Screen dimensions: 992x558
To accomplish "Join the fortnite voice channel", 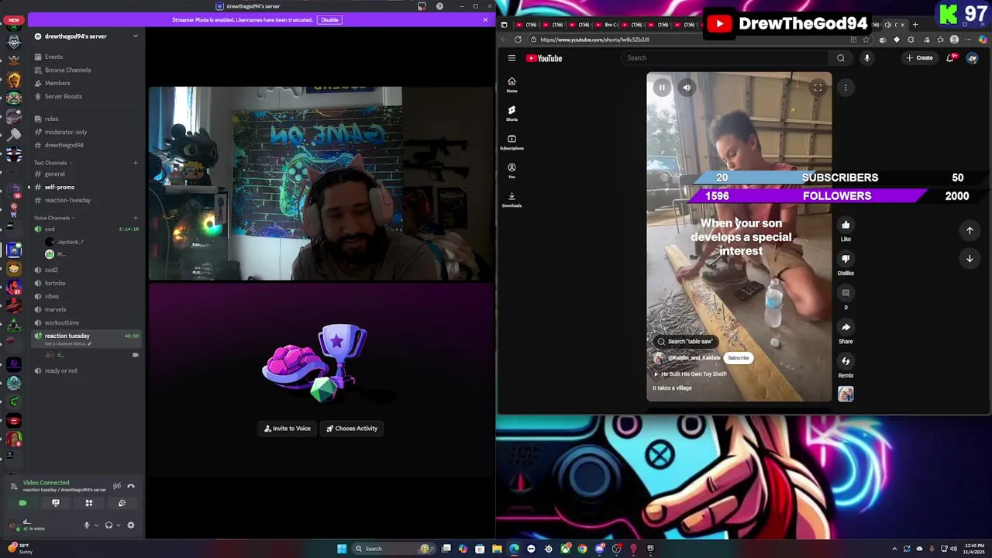I will (55, 283).
